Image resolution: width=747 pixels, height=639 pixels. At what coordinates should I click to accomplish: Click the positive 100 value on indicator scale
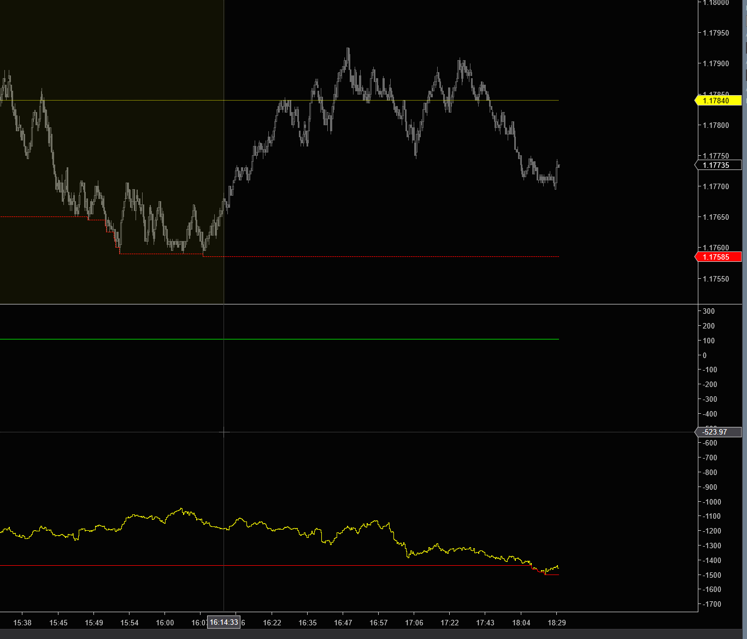pos(709,341)
